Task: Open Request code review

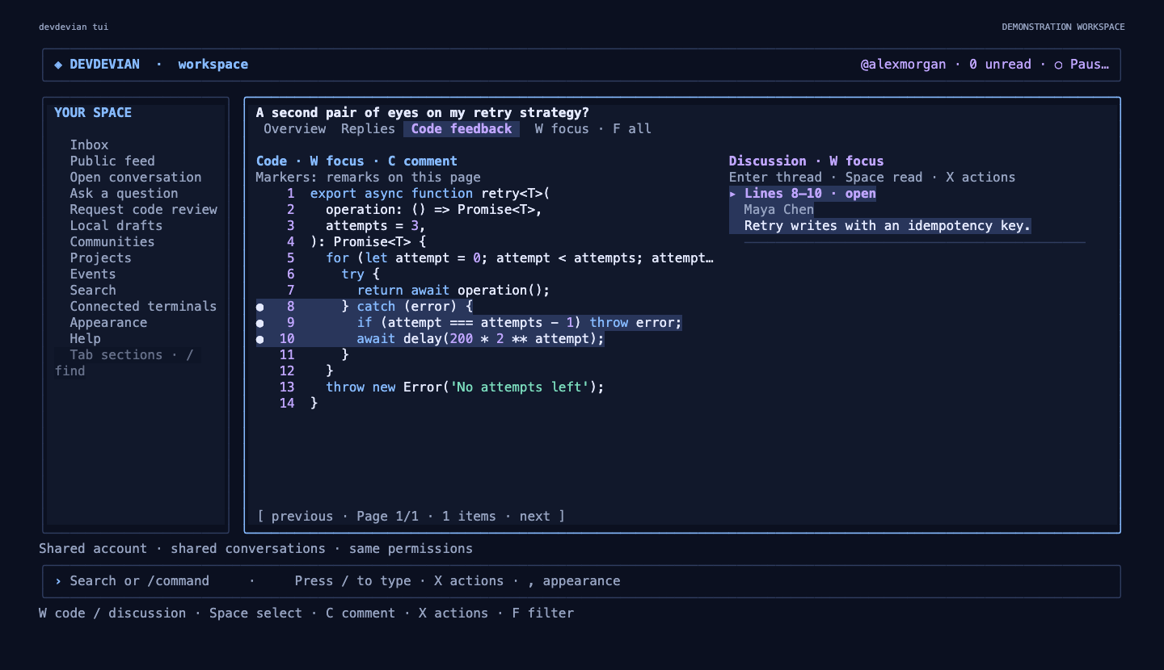Action: pos(144,210)
